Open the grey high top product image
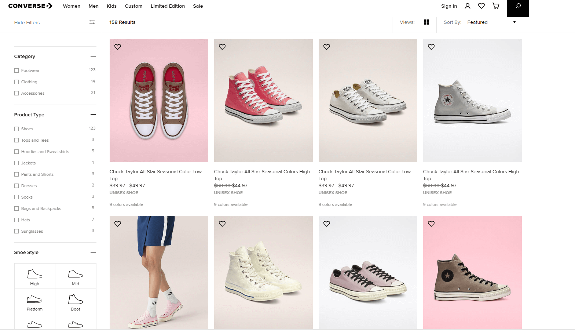Image resolution: width=575 pixels, height=330 pixels. point(472,101)
